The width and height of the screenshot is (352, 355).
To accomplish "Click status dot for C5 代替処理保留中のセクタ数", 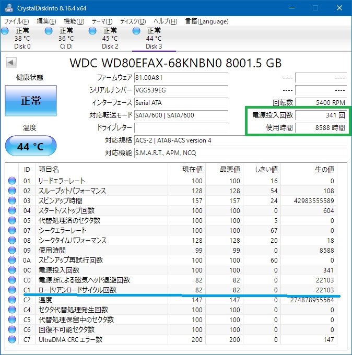I will 12,319.
